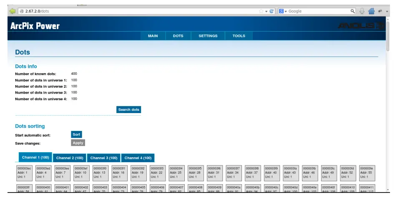Open the MAIN navigation menu item

coord(153,36)
